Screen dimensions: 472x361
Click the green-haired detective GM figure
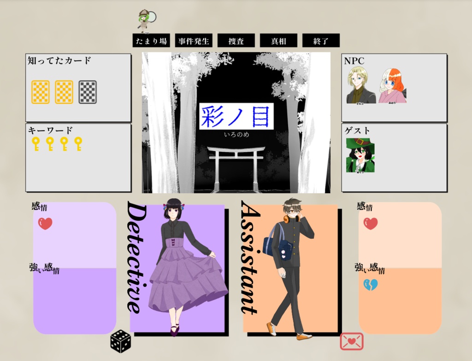pyautogui.click(x=147, y=21)
